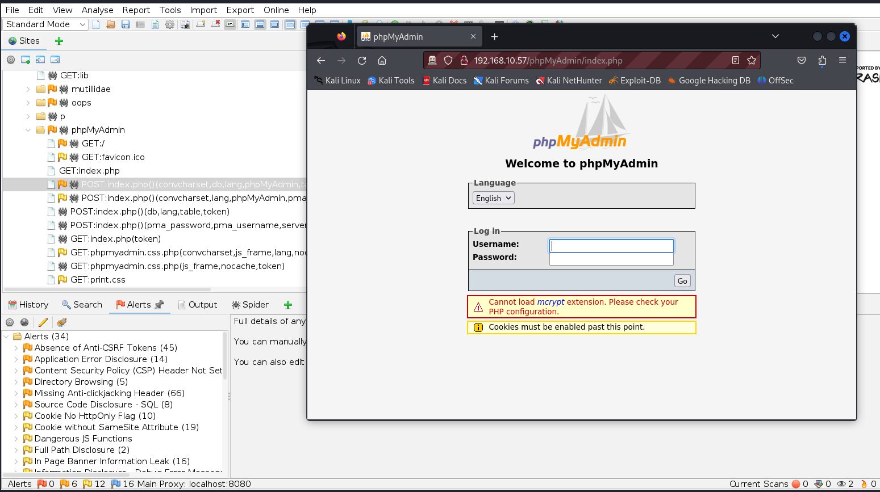This screenshot has width=880, height=492.
Task: Open the Exploit-DB bookmark
Action: (635, 81)
